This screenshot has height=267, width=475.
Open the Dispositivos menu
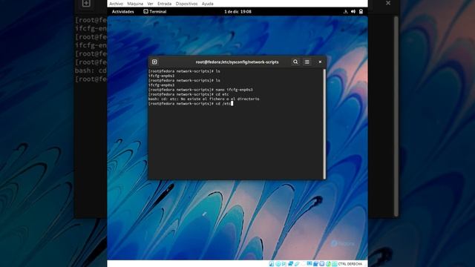[186, 4]
